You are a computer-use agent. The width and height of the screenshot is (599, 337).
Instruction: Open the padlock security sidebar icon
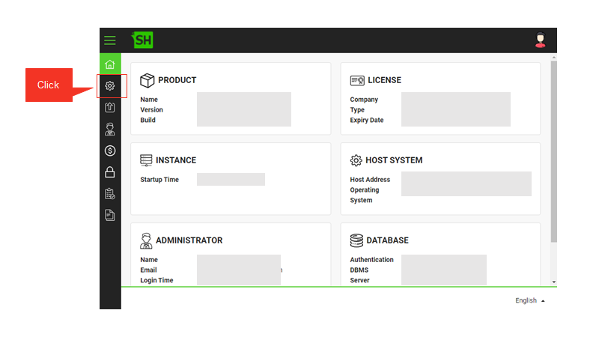[110, 172]
